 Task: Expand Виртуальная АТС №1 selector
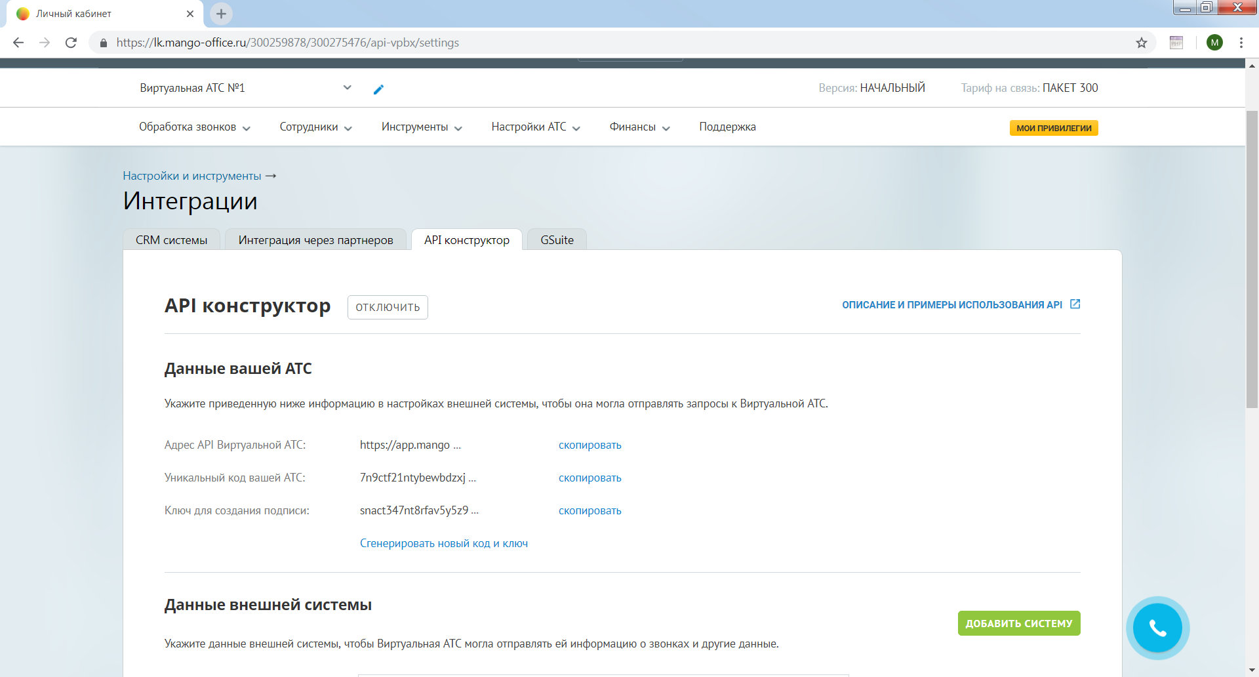point(245,88)
